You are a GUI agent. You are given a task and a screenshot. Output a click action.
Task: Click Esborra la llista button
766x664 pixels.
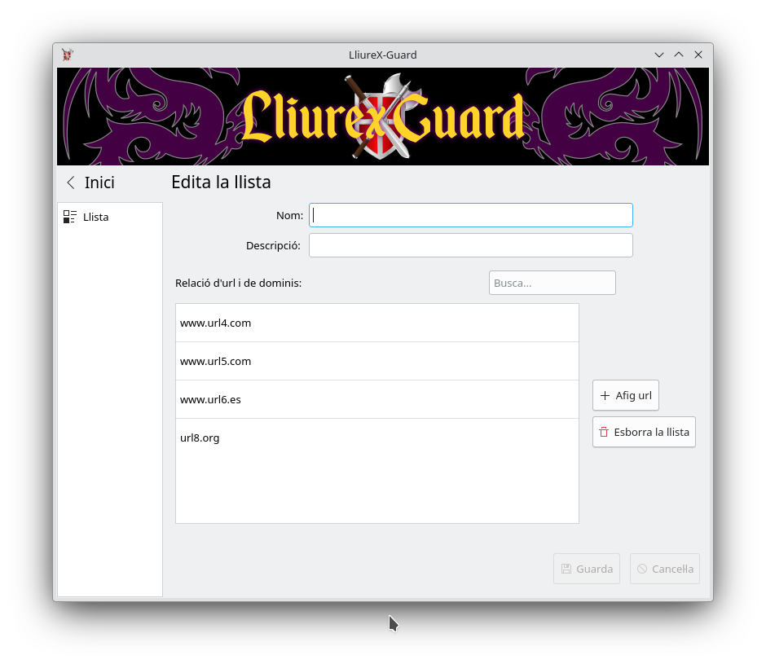tap(644, 432)
